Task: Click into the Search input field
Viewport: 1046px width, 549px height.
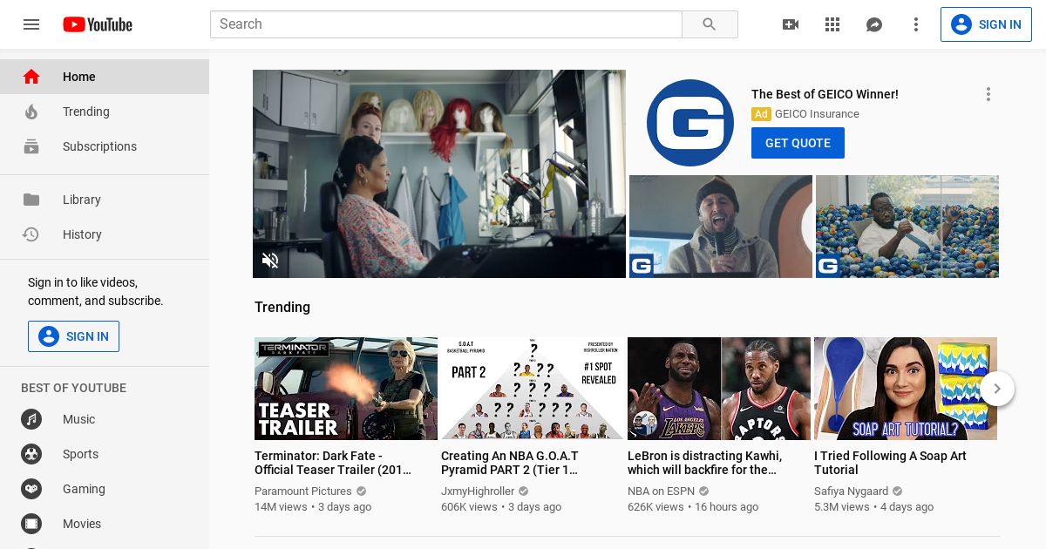Action: (445, 24)
